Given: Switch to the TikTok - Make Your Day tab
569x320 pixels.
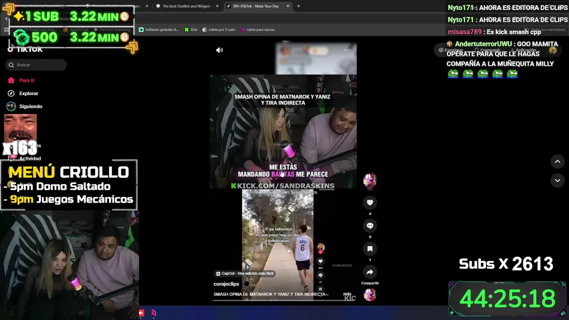Looking at the screenshot, I should [258, 6].
